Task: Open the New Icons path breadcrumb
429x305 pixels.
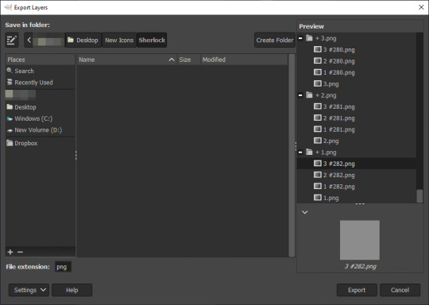Action: click(x=119, y=41)
